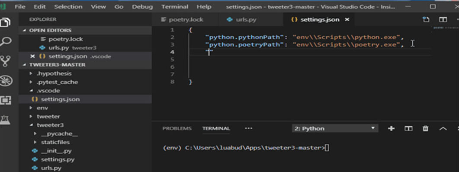Open the Edit menu

pyautogui.click(x=39, y=6)
